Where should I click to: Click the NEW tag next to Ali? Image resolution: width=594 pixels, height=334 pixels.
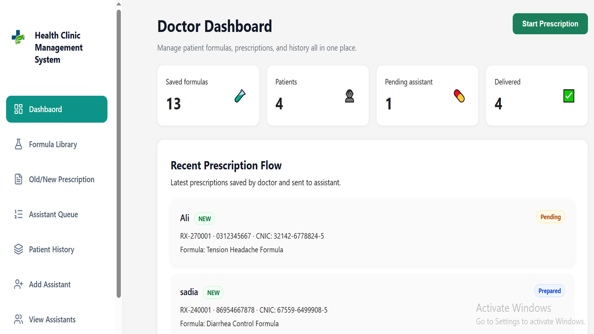click(205, 219)
